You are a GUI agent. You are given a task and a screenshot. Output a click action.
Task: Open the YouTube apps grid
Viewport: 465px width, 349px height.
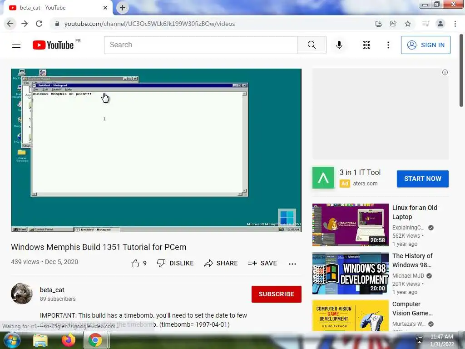pyautogui.click(x=366, y=45)
